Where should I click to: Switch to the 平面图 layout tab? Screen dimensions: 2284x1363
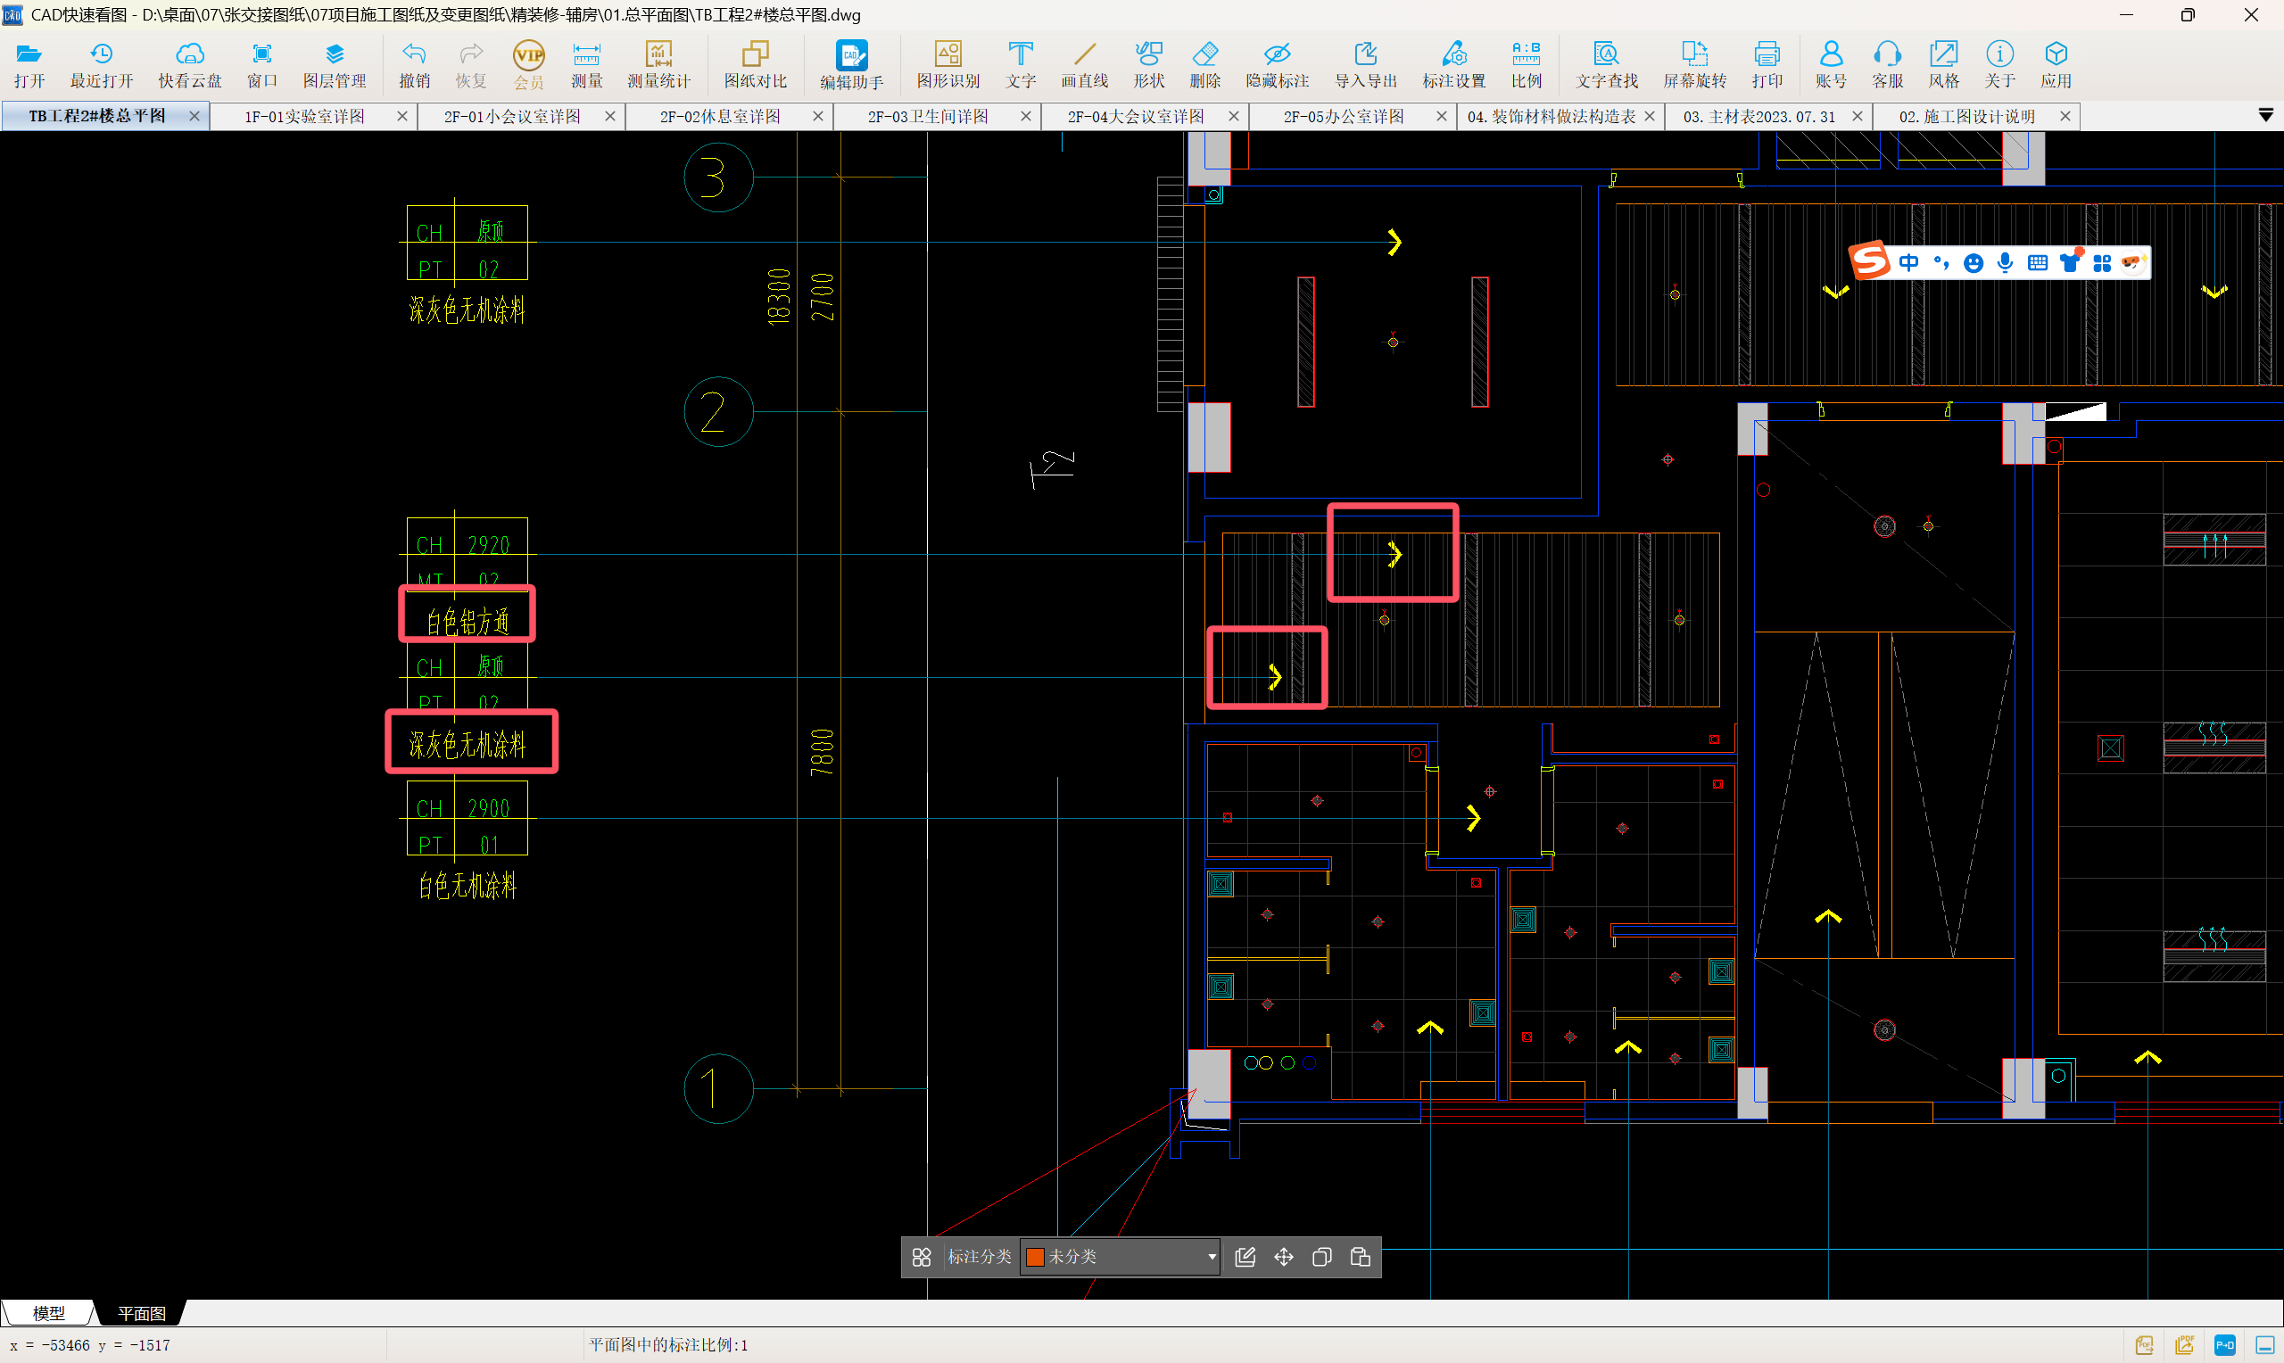(142, 1313)
